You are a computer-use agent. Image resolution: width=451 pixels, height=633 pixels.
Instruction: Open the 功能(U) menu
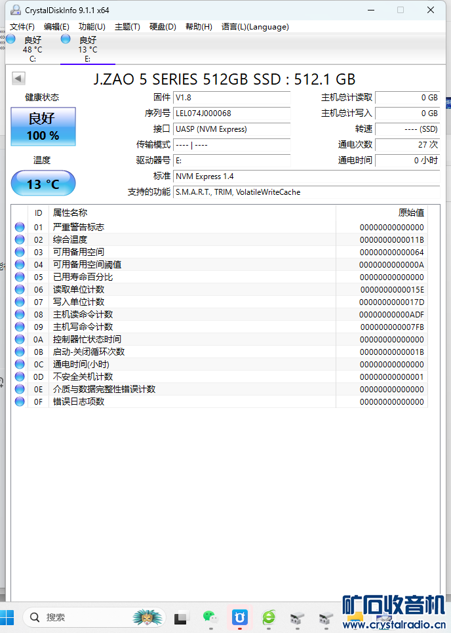pos(92,27)
